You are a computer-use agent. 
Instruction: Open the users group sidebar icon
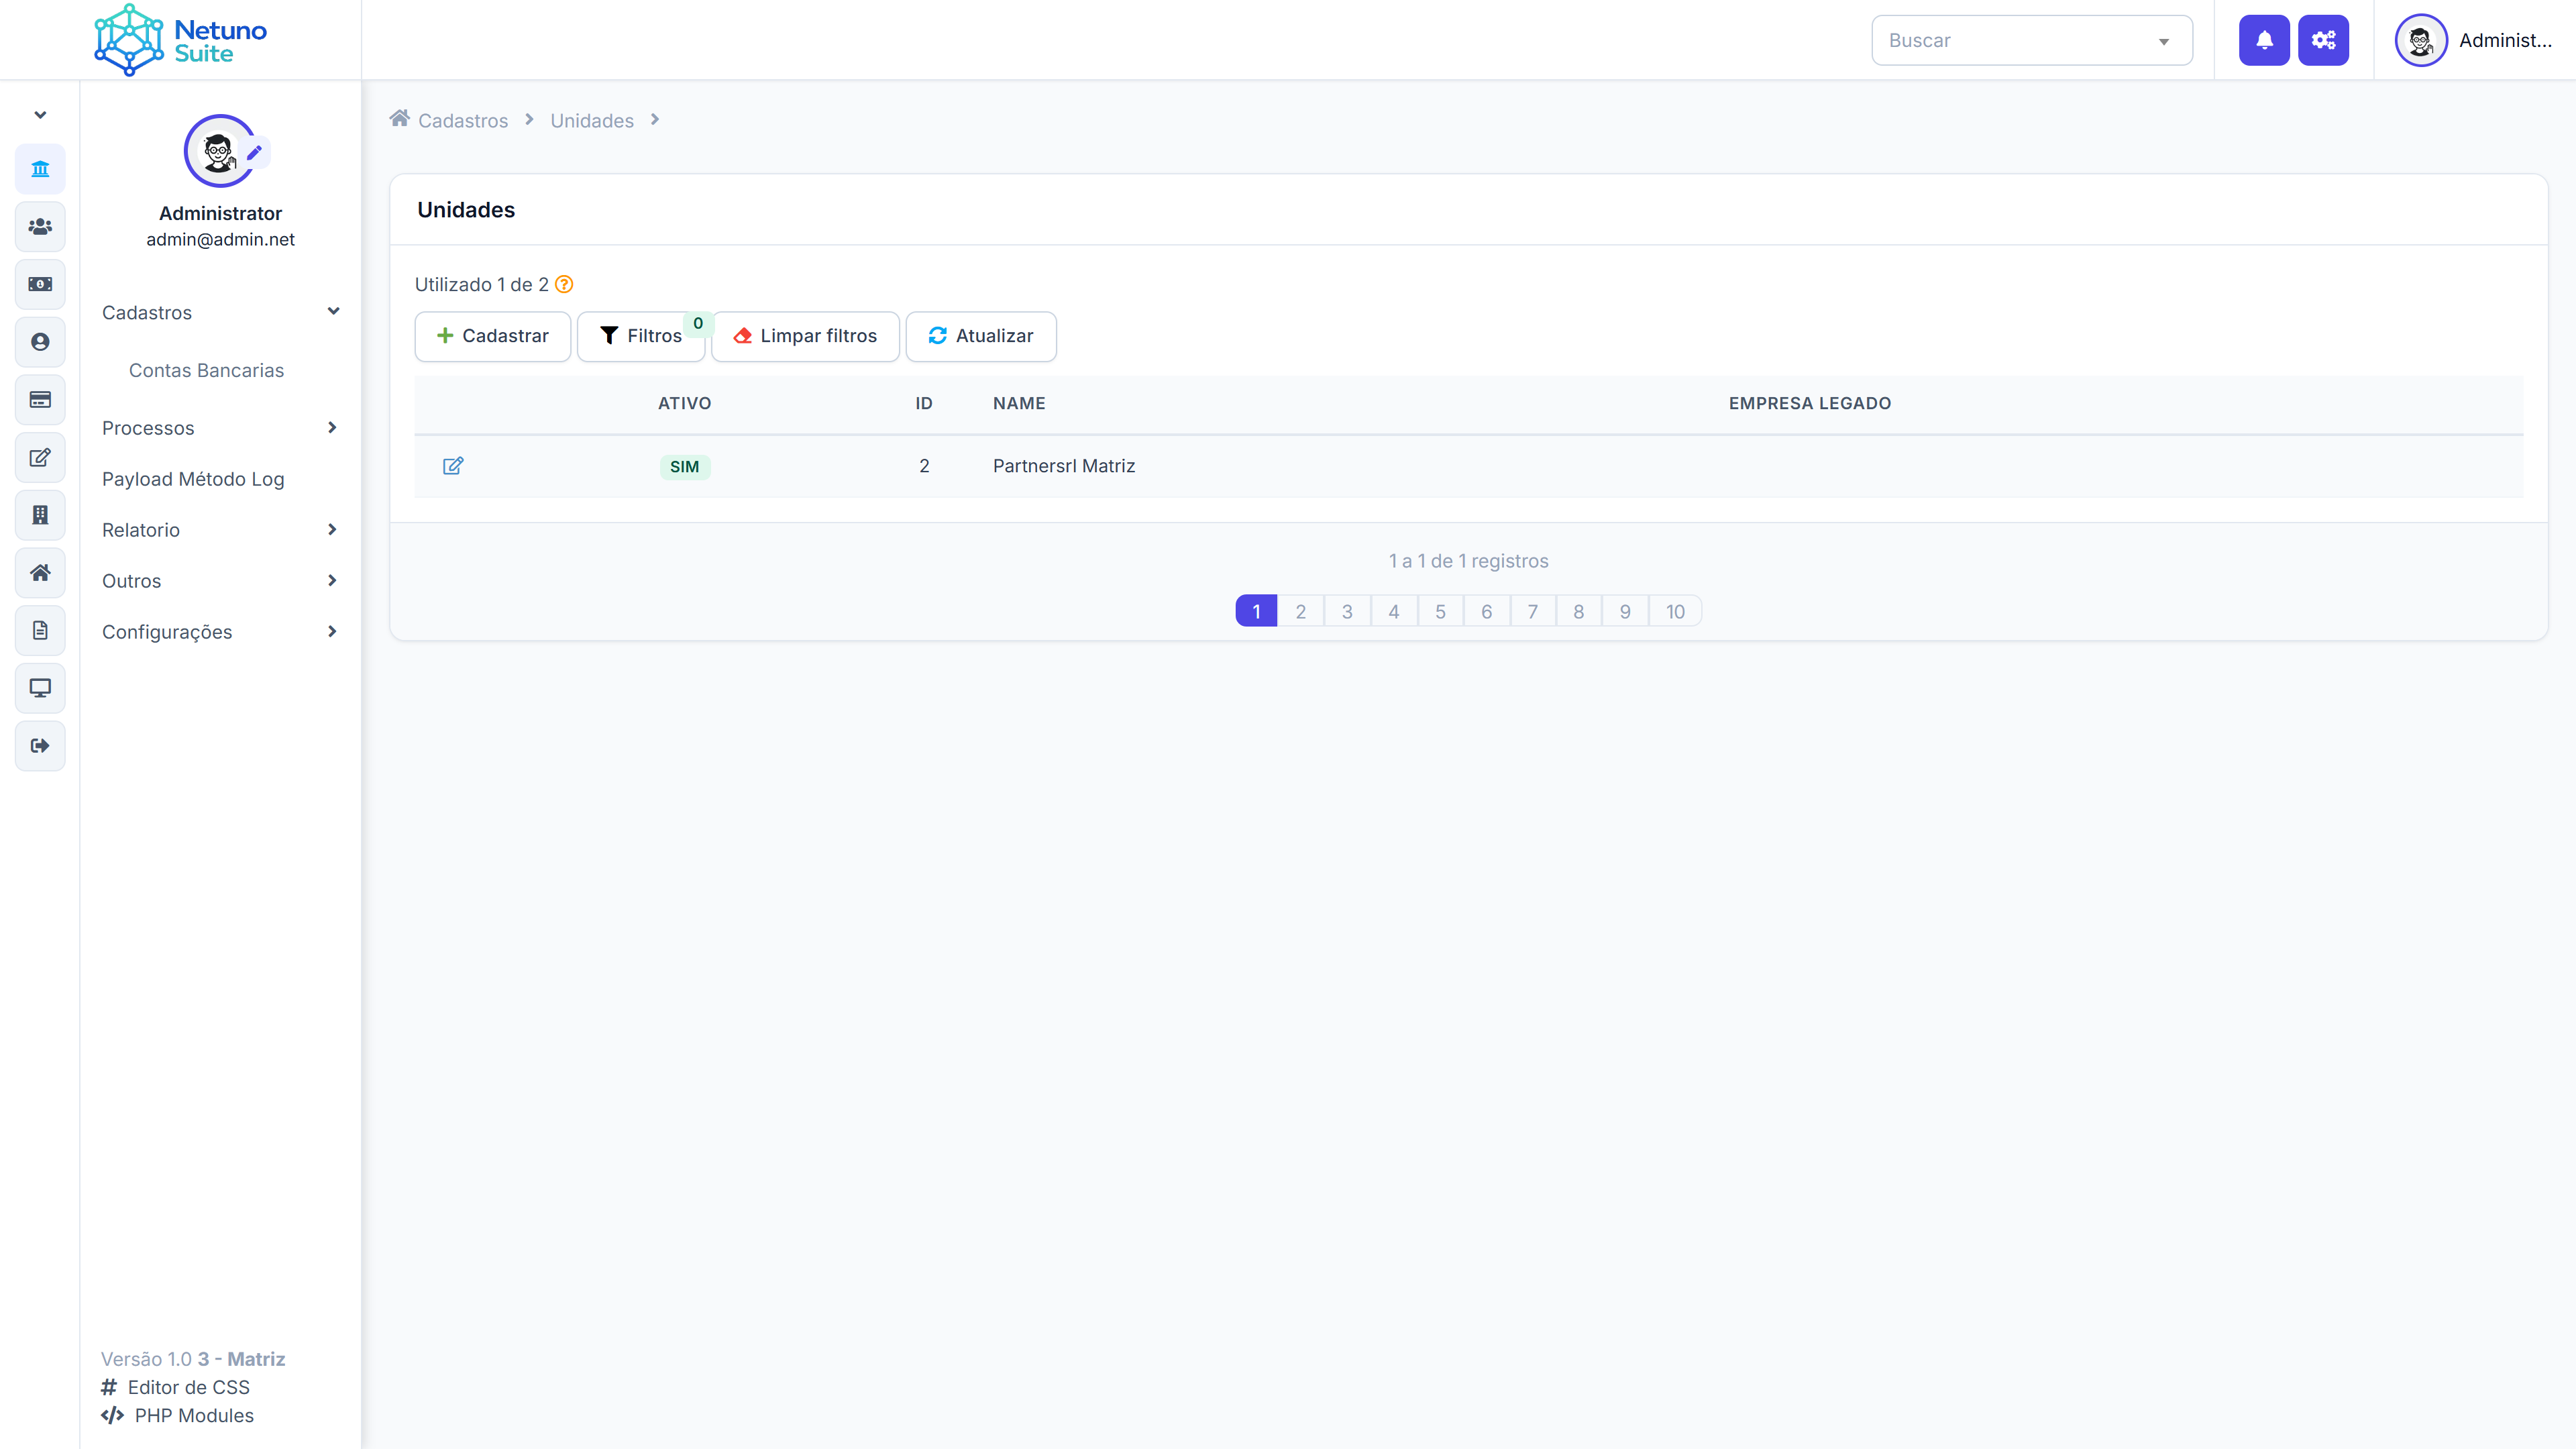coord(40,227)
